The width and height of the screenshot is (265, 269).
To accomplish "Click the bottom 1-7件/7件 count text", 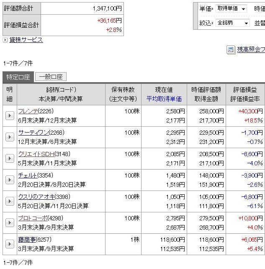I will click(x=18, y=263).
